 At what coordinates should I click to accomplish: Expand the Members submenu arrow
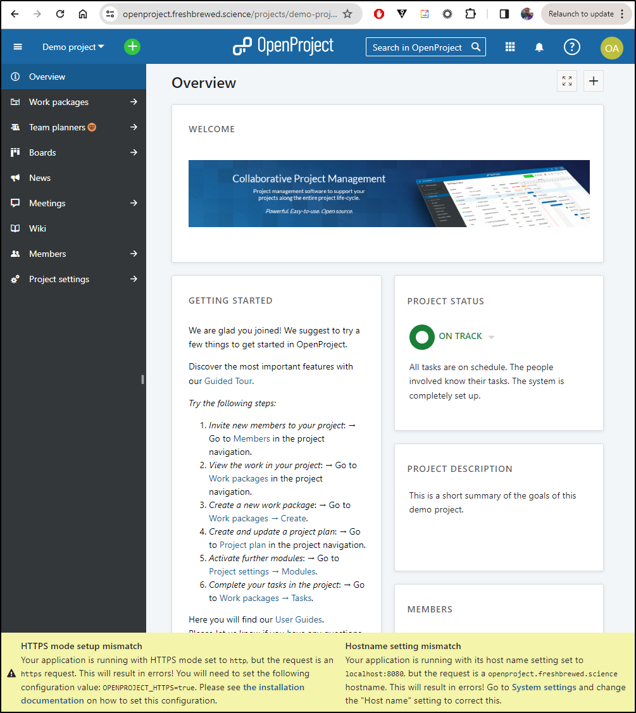(134, 254)
